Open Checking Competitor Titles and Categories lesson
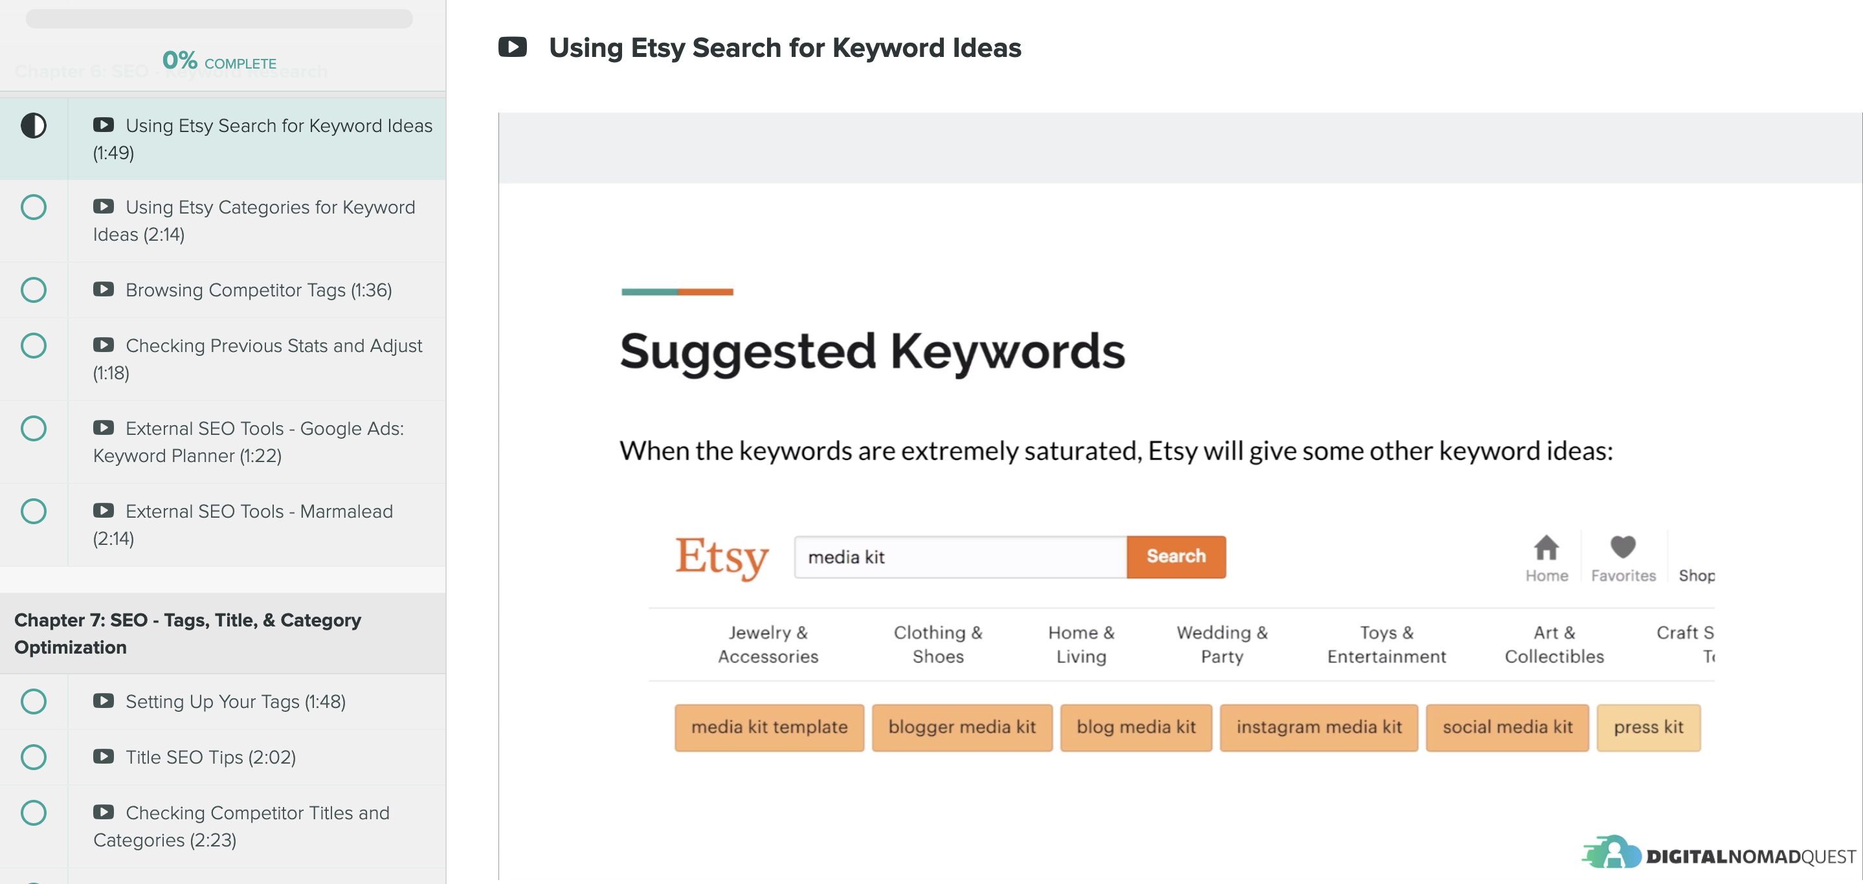Viewport: 1863px width, 884px height. [x=223, y=826]
